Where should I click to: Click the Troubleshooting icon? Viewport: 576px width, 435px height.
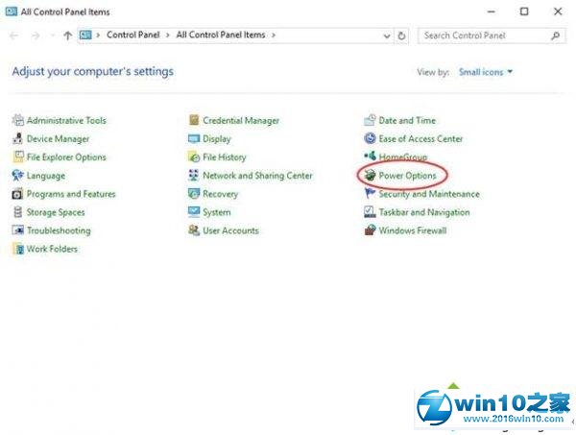(x=17, y=230)
